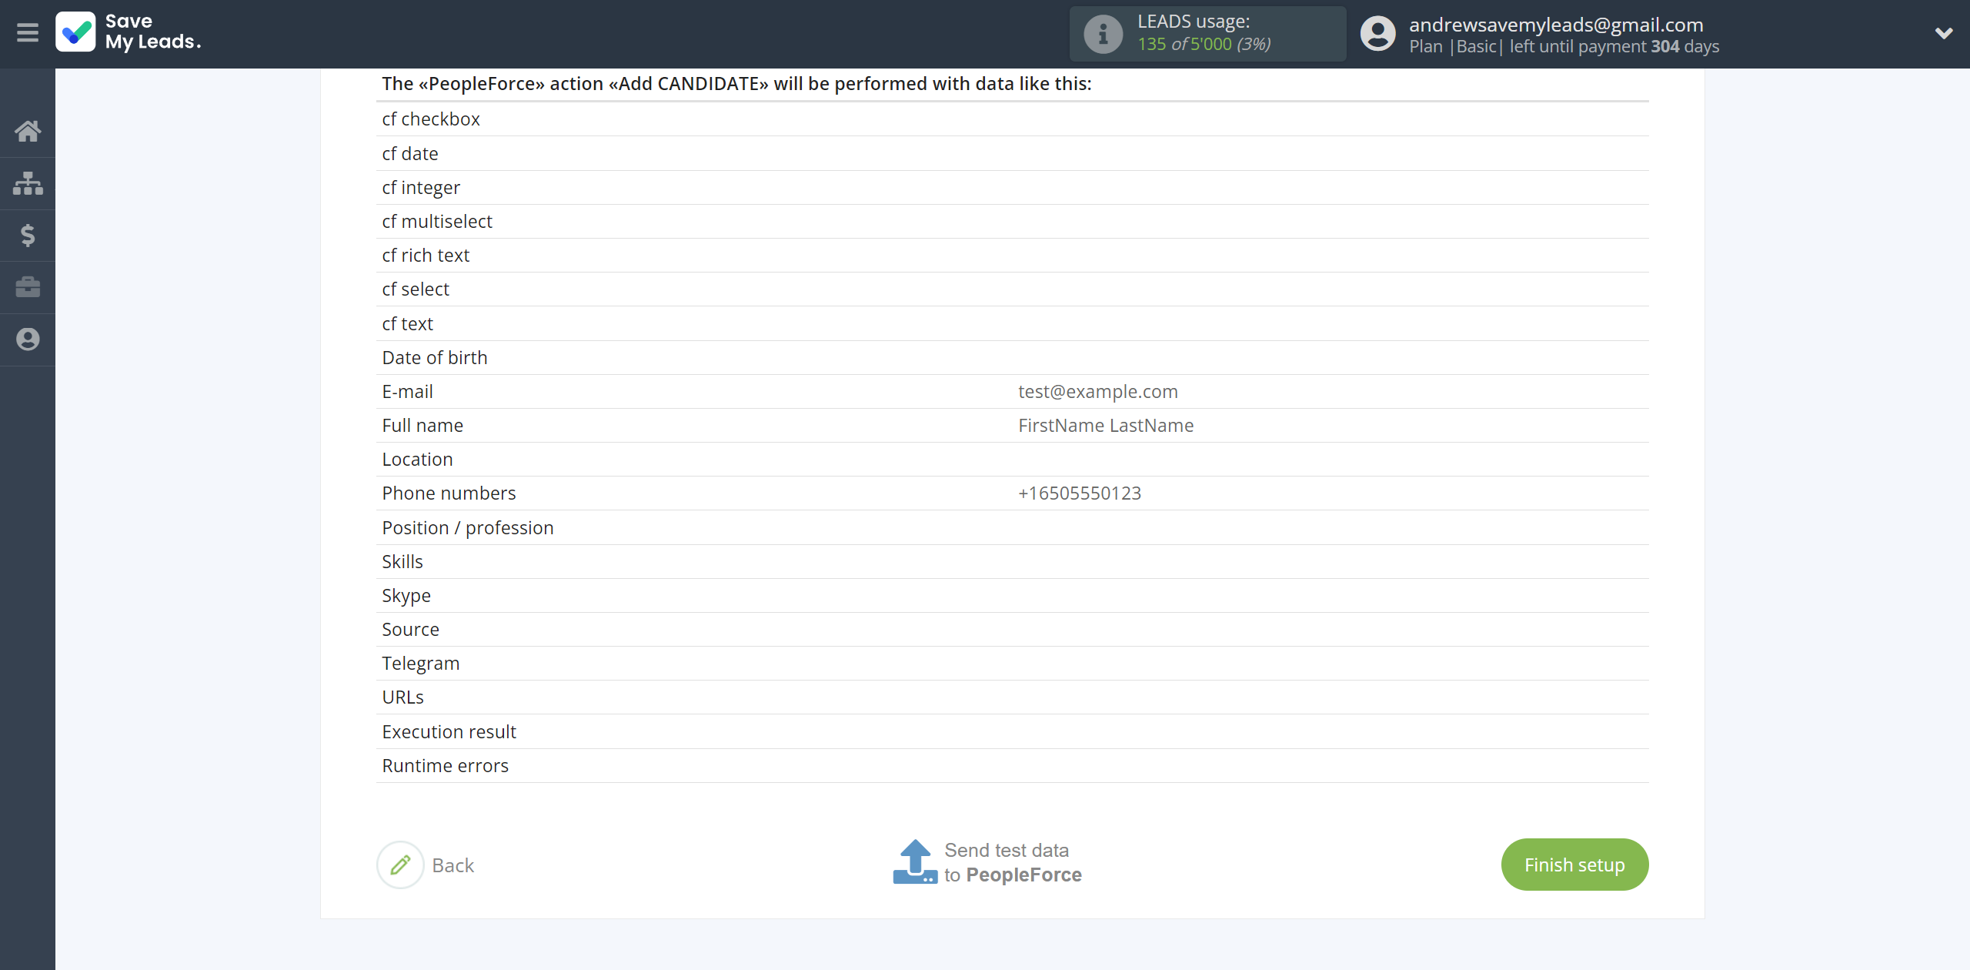Click the 'Phone numbers' label
Viewport: 1970px width, 970px height.
[449, 493]
